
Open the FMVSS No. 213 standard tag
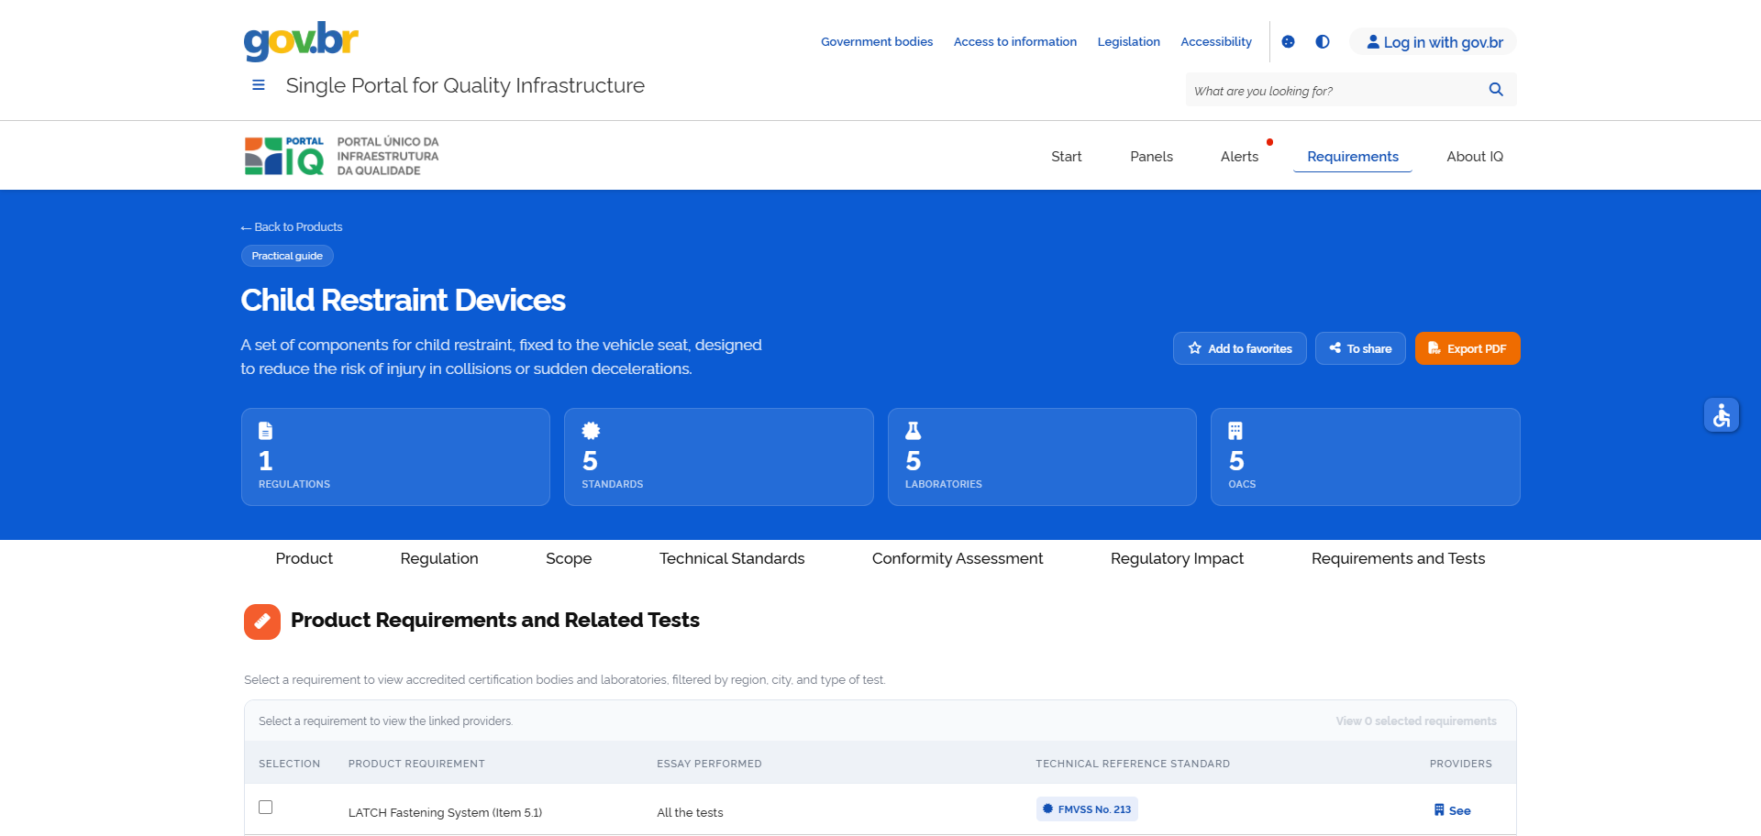[1087, 809]
